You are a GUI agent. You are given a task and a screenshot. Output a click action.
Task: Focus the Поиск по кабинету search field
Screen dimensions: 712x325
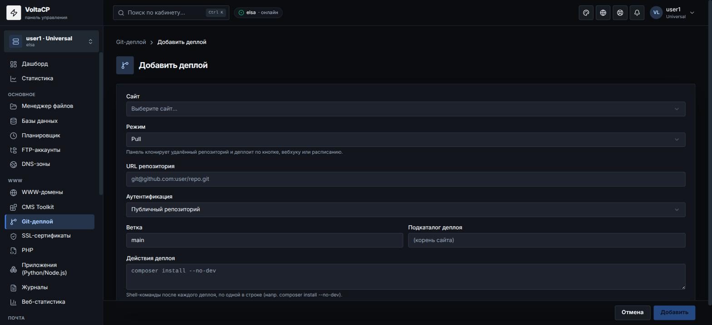(x=171, y=13)
